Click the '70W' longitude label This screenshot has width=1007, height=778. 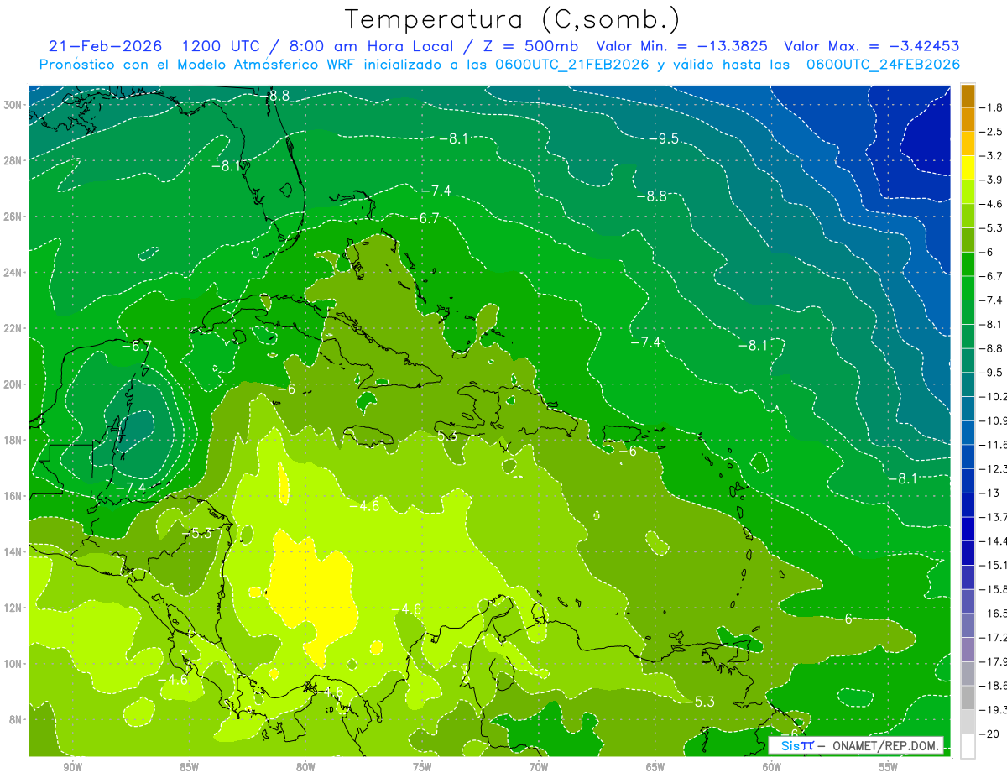click(539, 767)
